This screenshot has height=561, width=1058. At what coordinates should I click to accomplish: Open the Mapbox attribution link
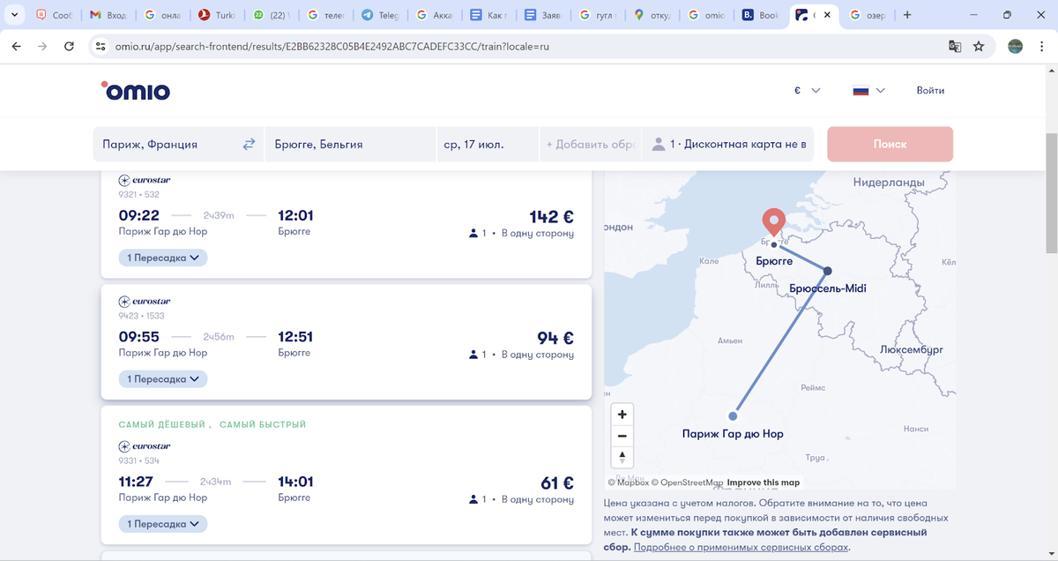click(x=628, y=482)
